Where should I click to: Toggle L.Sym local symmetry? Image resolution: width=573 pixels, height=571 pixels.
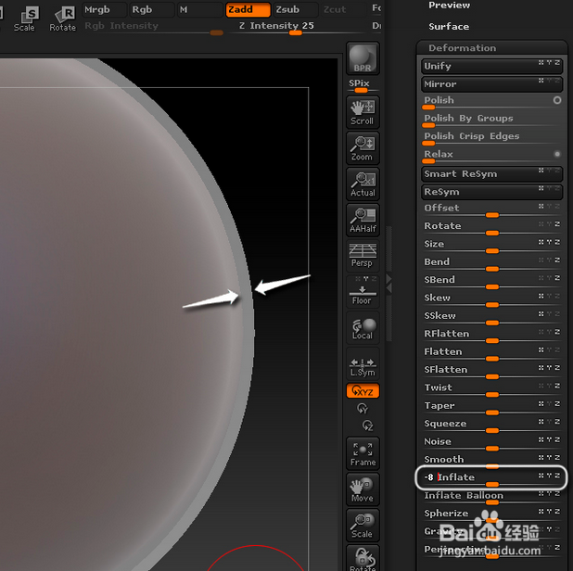click(363, 364)
